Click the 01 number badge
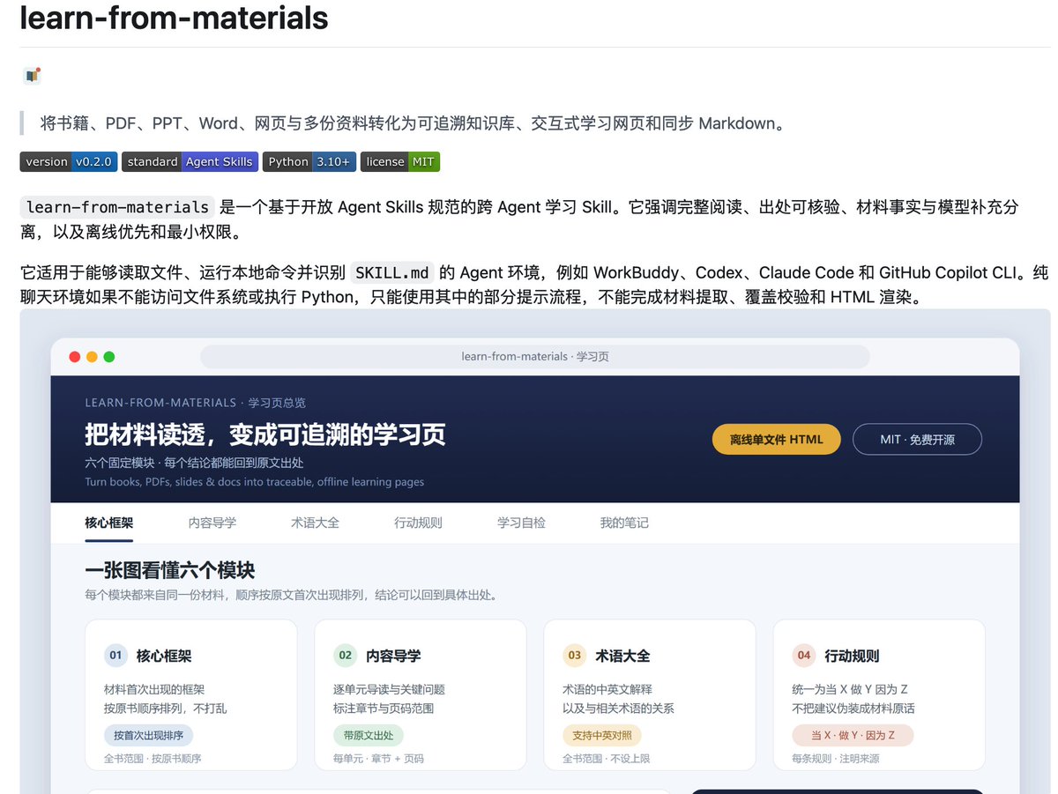The image size is (1058, 794). tap(115, 656)
